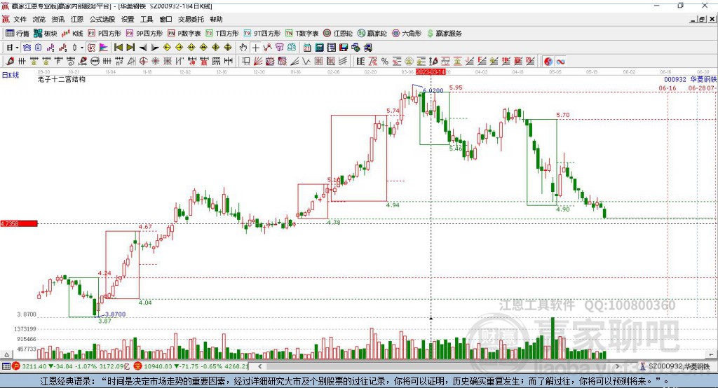The image size is (718, 388).
Task: Select the percent % retracement tool
Action: [385, 62]
